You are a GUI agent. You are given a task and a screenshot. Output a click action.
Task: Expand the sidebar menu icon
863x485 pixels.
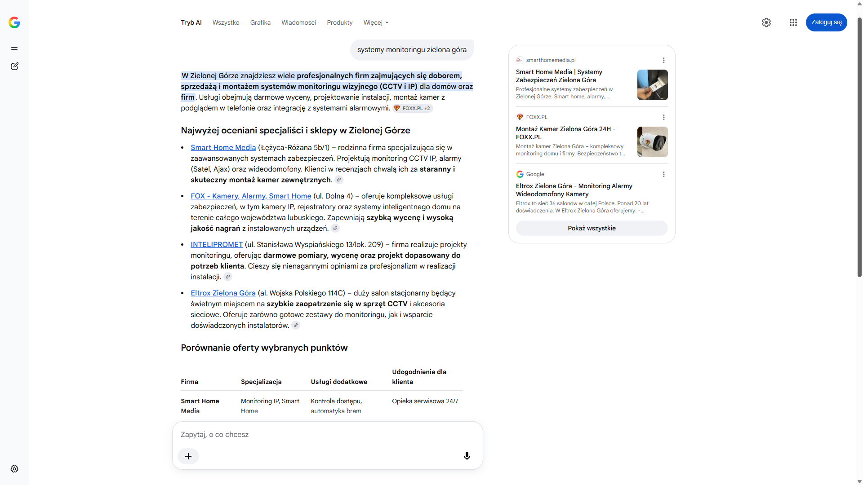(14, 48)
